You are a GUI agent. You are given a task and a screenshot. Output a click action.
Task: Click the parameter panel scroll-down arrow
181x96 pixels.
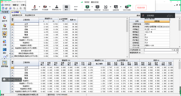179,47
